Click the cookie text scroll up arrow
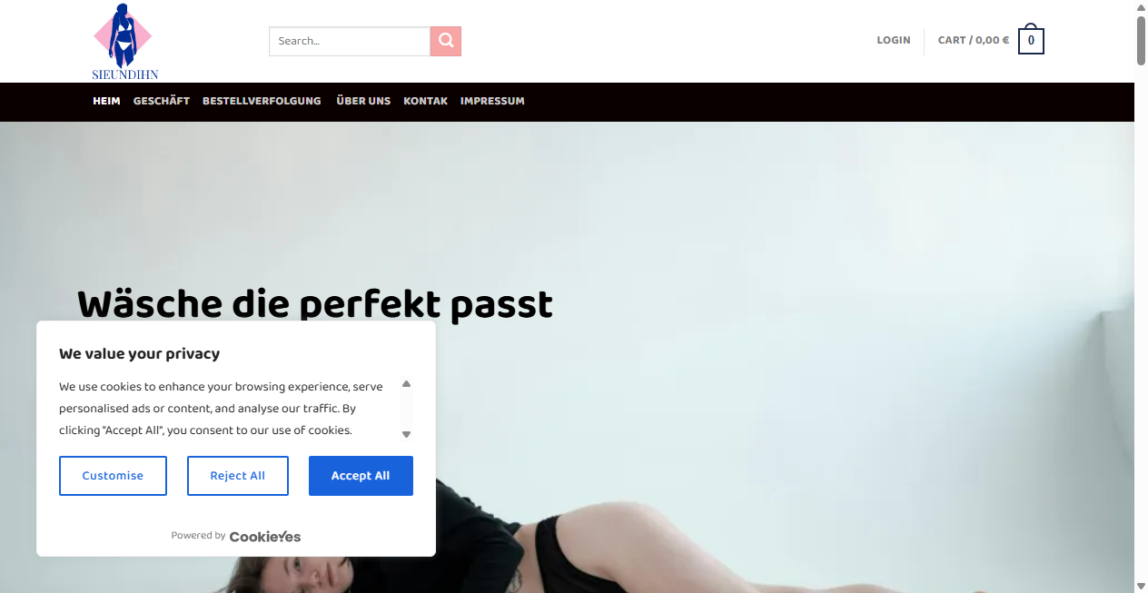This screenshot has height=593, width=1148. [x=406, y=384]
